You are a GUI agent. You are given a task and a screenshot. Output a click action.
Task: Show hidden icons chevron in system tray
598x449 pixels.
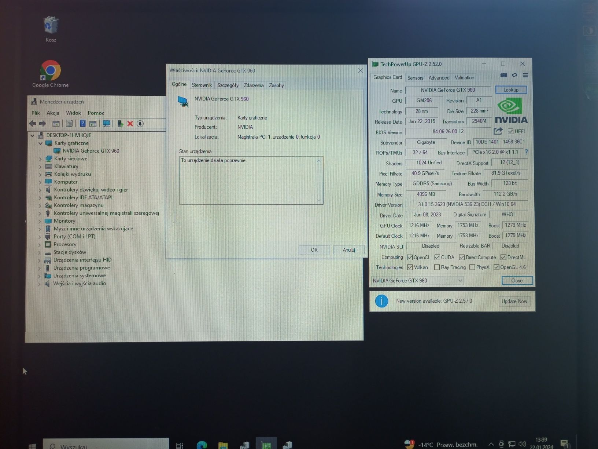[x=491, y=444]
